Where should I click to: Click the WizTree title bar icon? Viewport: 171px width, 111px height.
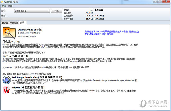pos(2,2)
